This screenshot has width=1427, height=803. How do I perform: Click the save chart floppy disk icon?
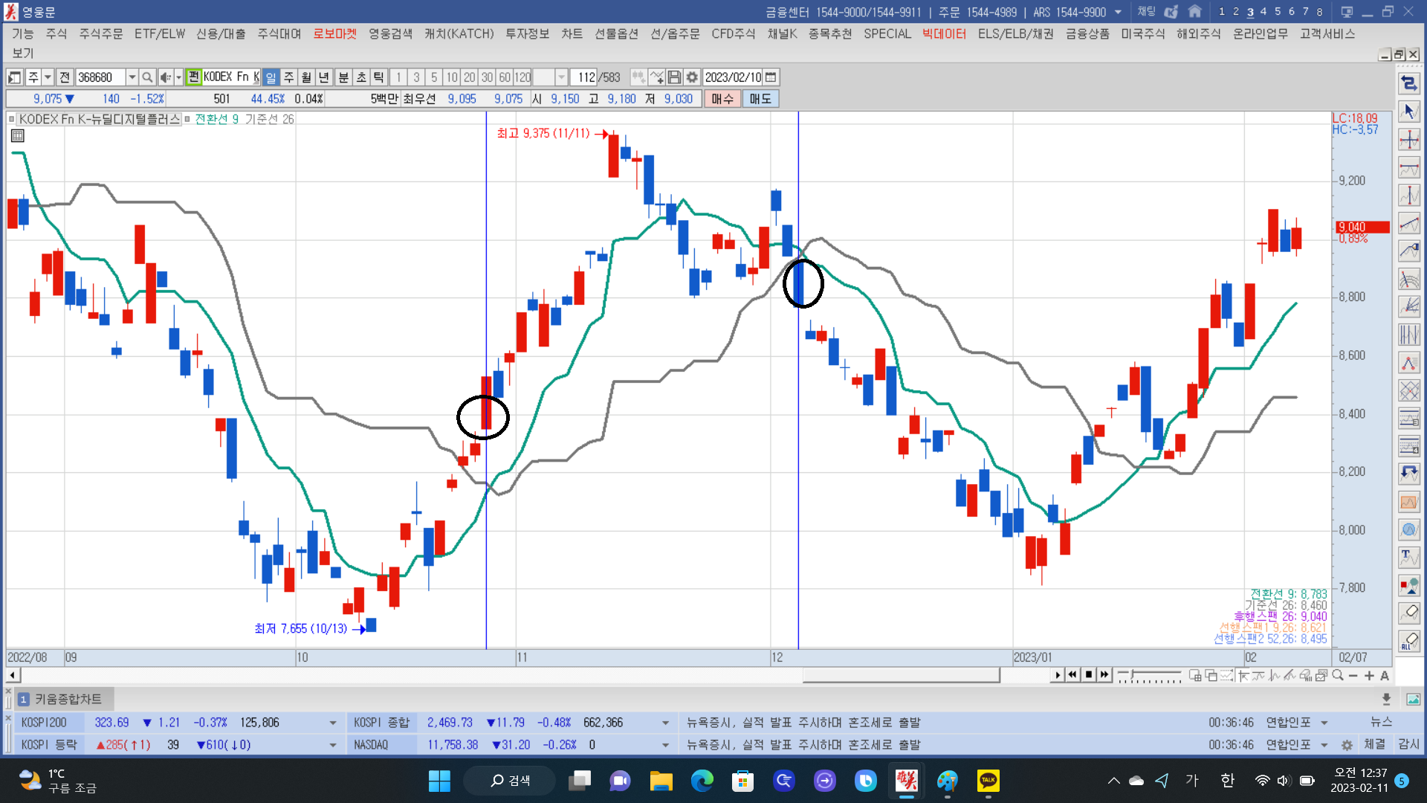coord(674,77)
